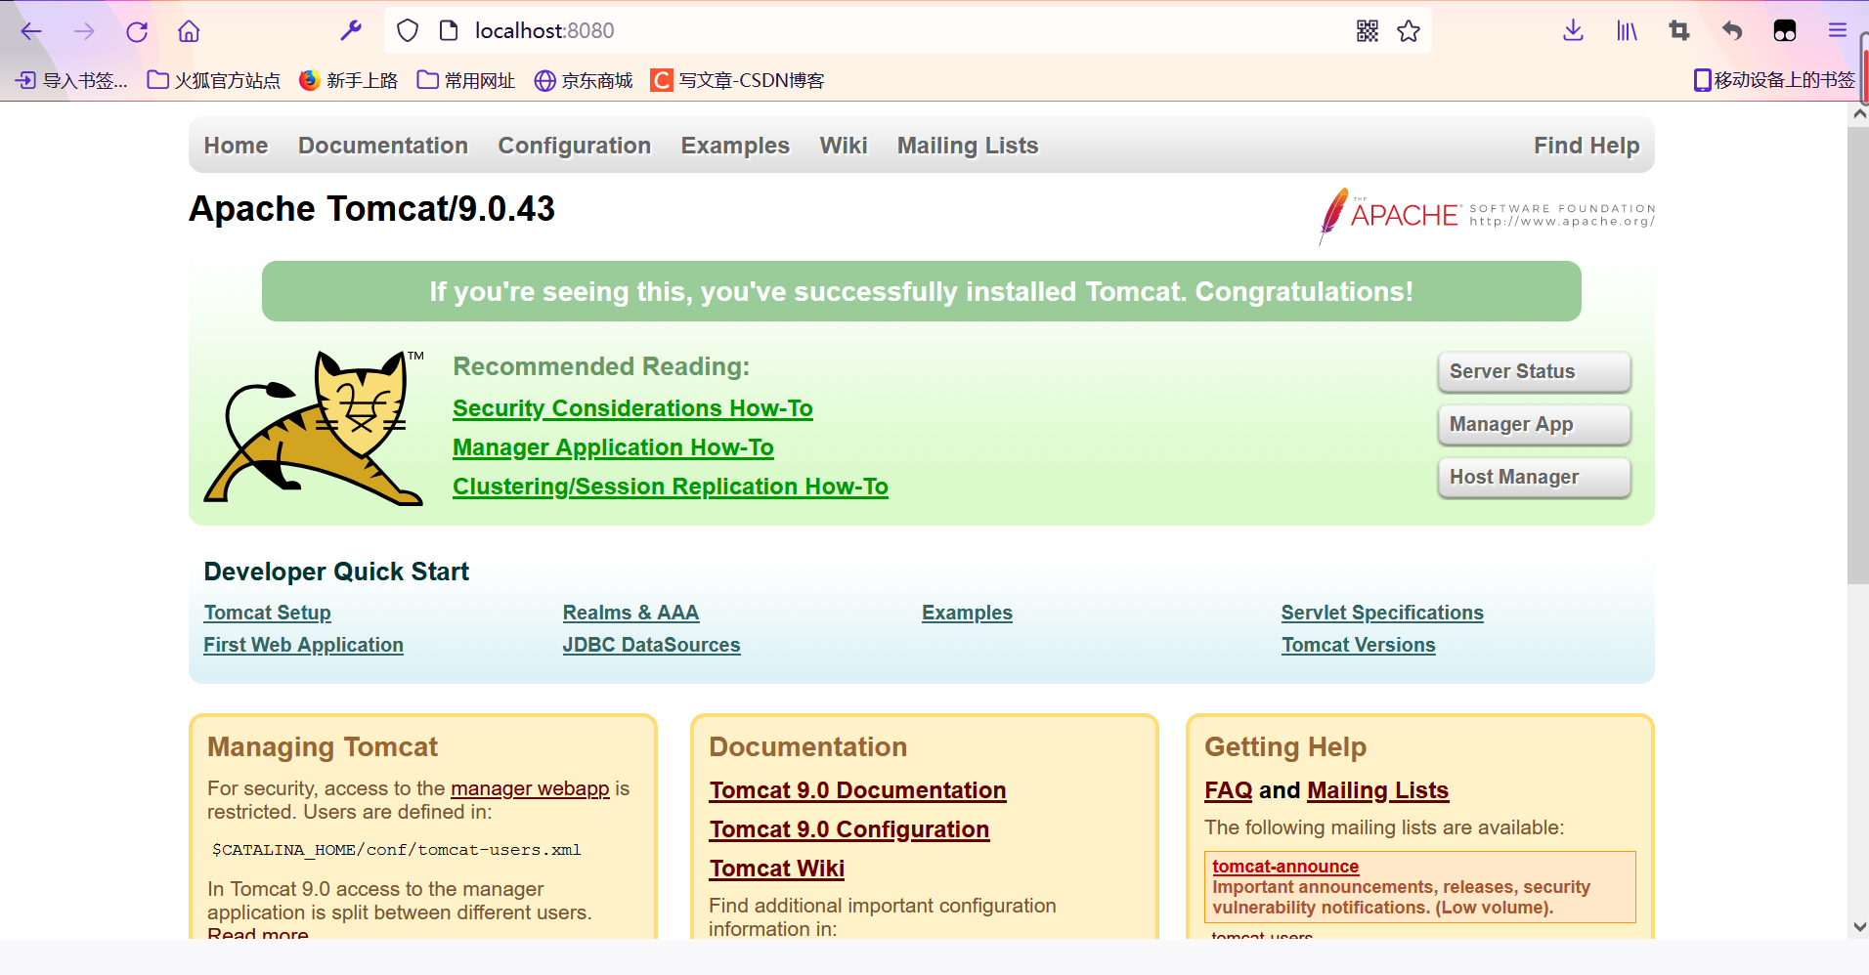
Task: Open the 常用网址 bookmark folder
Action: (x=466, y=80)
